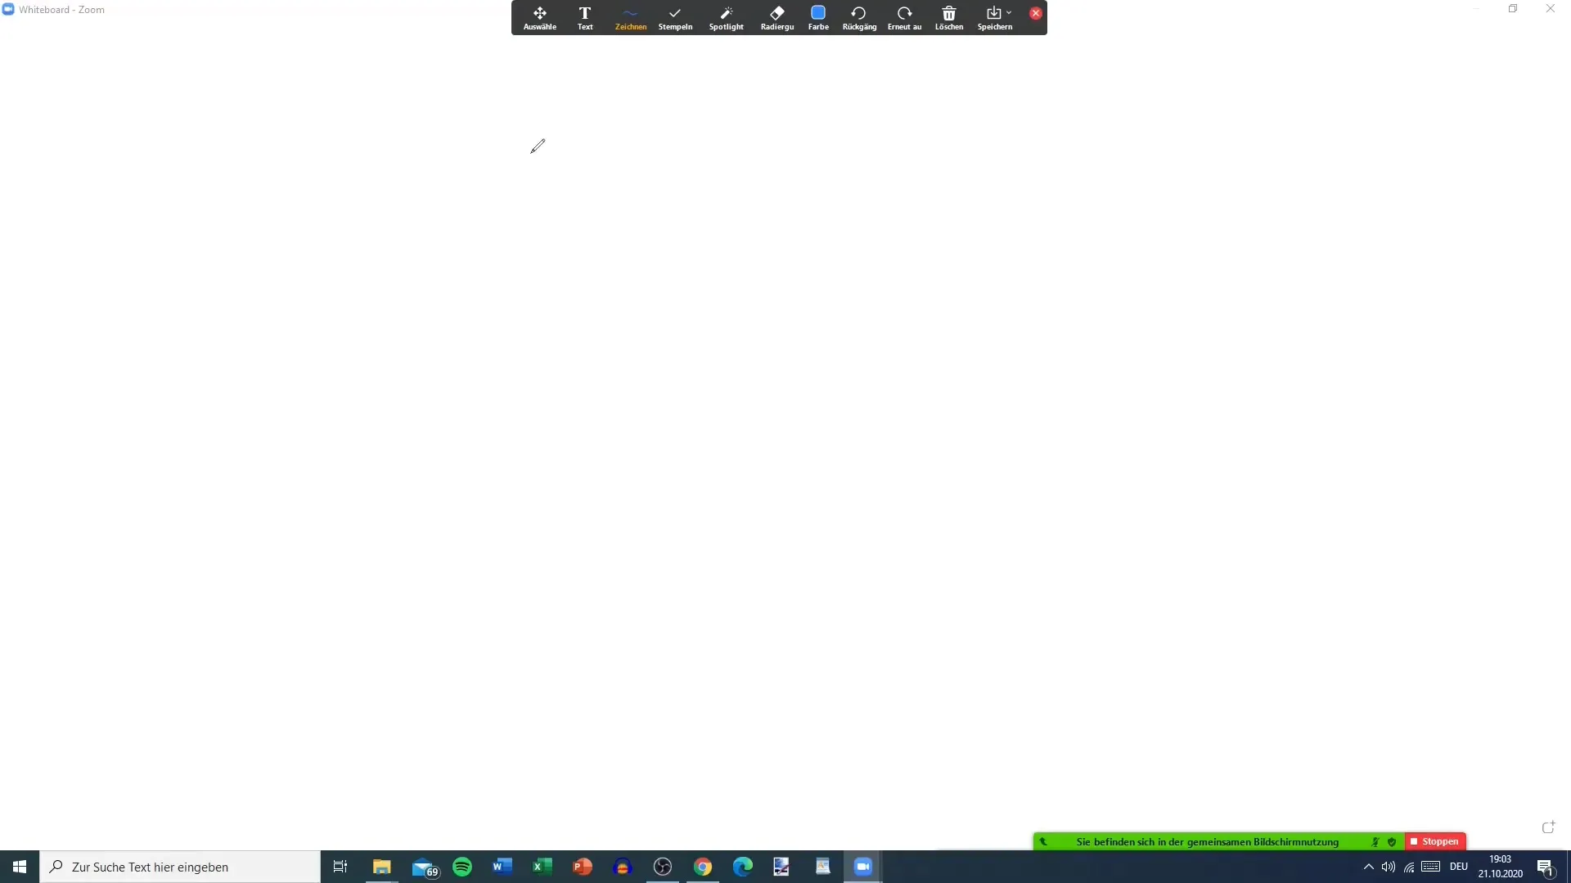
Task: Select the Spotlight tool
Action: point(725,17)
